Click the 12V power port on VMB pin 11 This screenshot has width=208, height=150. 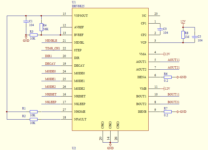(167, 89)
